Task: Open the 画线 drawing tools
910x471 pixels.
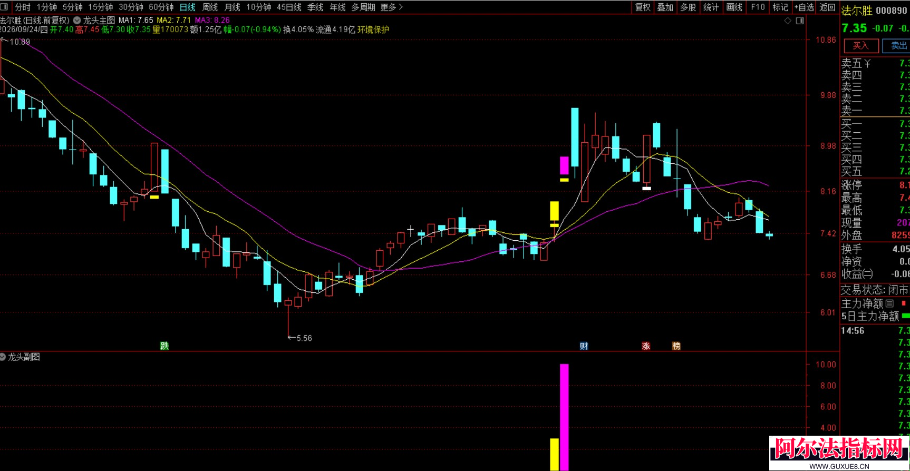Action: 734,7
